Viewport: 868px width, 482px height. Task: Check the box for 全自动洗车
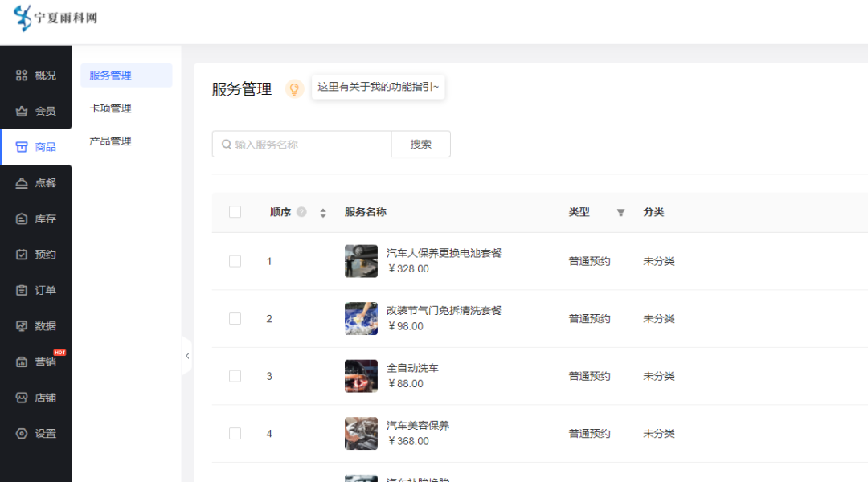(x=235, y=376)
